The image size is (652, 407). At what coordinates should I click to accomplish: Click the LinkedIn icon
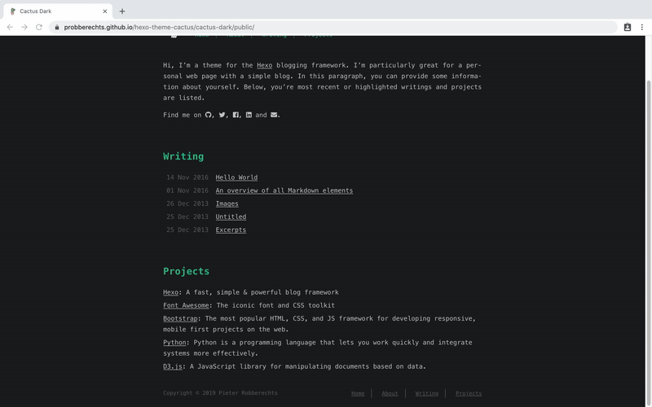pos(249,115)
